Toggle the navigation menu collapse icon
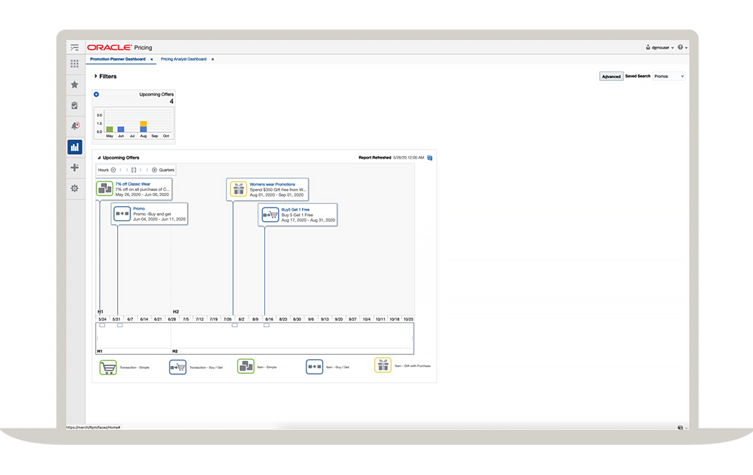 pyautogui.click(x=75, y=48)
